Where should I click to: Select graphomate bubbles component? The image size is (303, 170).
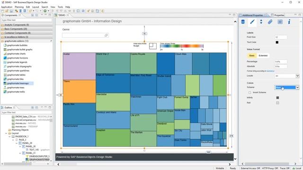[x=17, y=45]
